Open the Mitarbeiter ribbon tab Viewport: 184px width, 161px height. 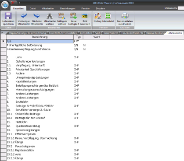[47, 8]
